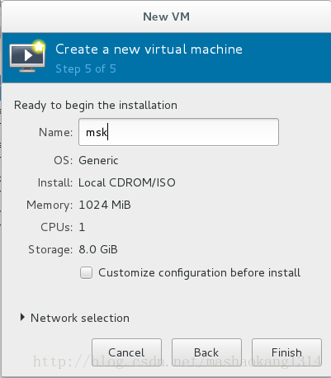Screen dimensions: 331x378
Task: Click the Customize configuration before install label
Action: pyautogui.click(x=199, y=273)
